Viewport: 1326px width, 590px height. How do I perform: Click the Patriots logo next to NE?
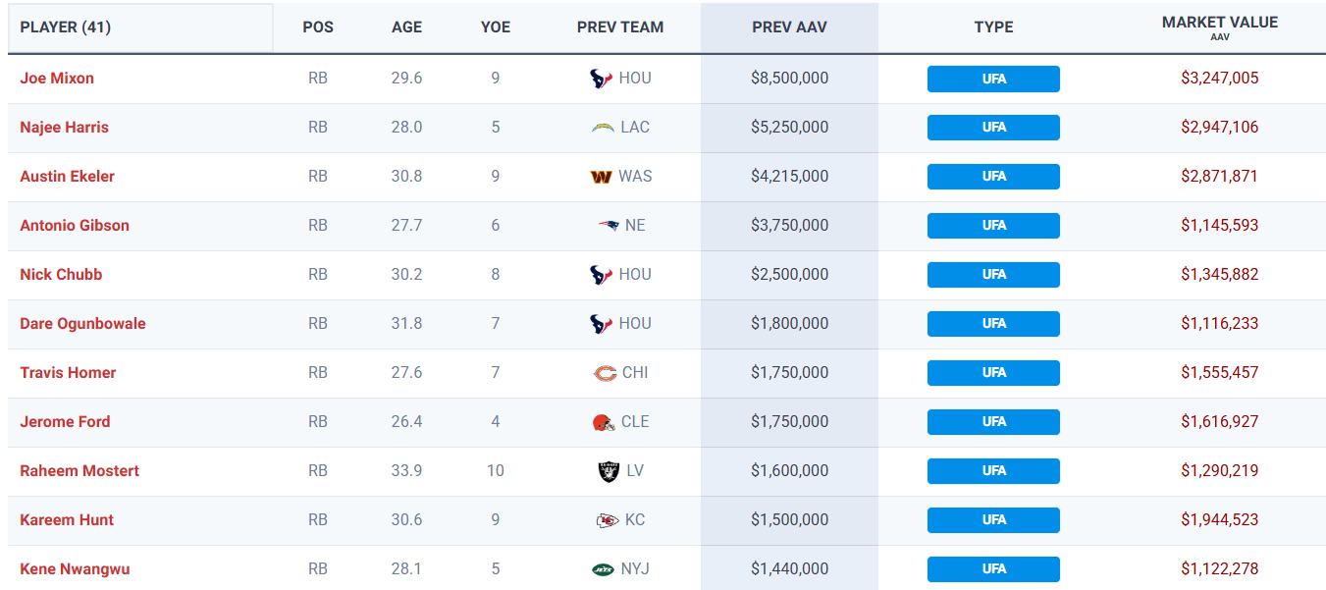coord(609,226)
